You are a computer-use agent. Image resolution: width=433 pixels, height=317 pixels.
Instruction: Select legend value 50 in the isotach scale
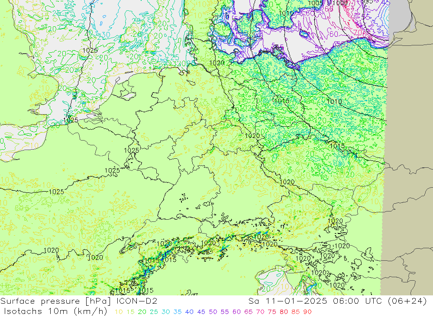(x=213, y=312)
